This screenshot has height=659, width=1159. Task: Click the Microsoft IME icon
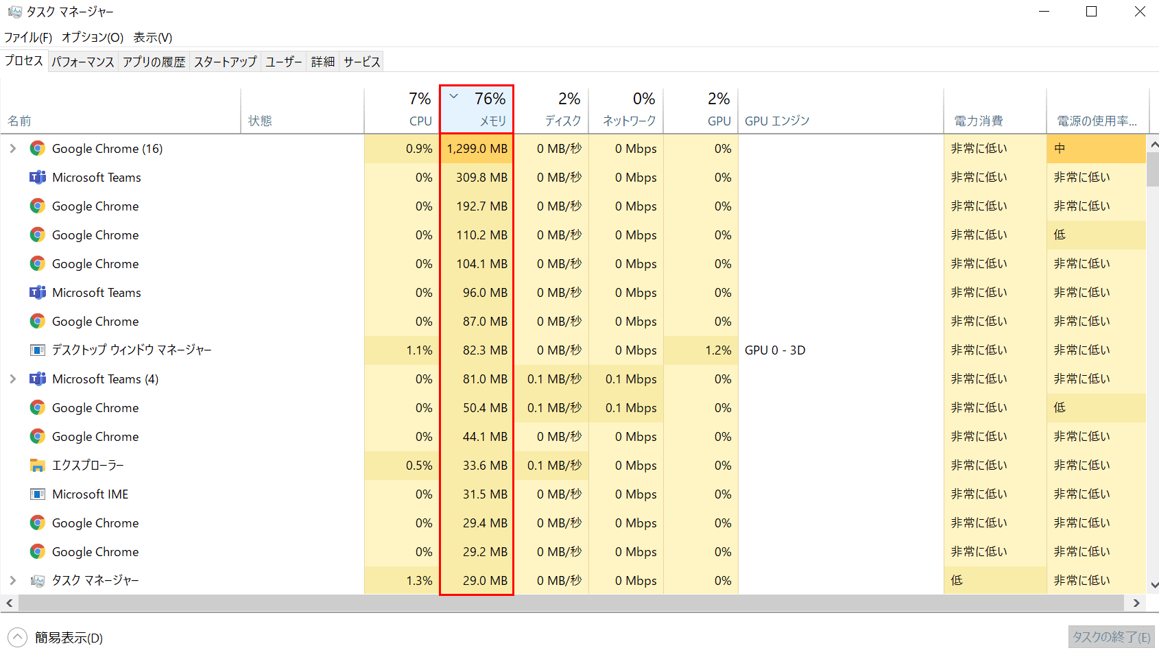pos(38,494)
